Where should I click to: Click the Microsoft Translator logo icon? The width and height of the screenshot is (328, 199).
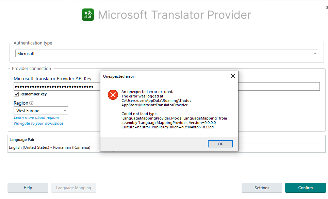point(88,15)
